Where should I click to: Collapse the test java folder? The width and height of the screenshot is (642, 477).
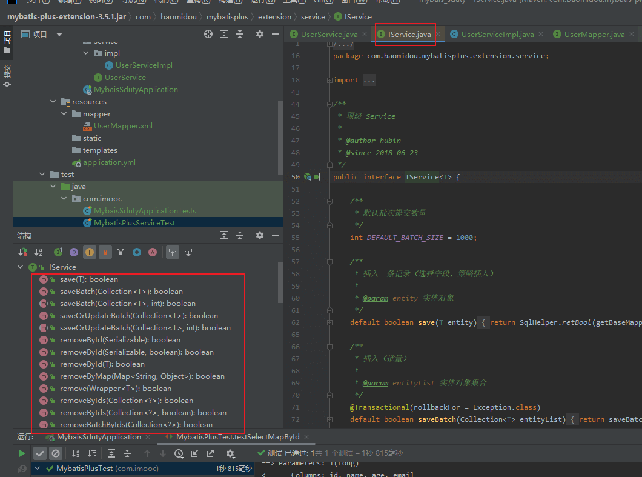[53, 186]
